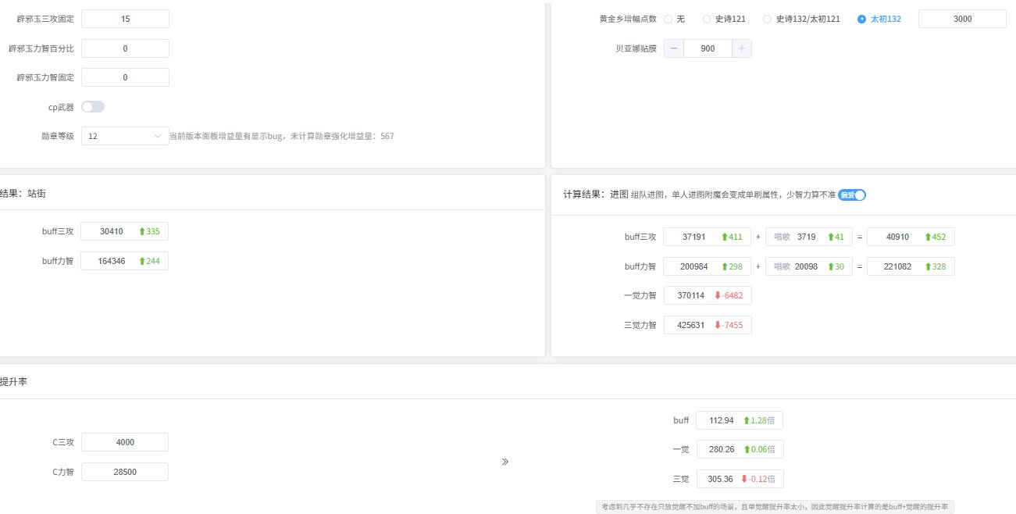The image size is (1016, 514).
Task: Select the 史诗121 radio option
Action: click(707, 19)
